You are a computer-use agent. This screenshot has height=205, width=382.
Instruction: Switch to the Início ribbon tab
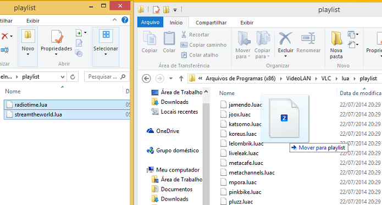pos(176,23)
